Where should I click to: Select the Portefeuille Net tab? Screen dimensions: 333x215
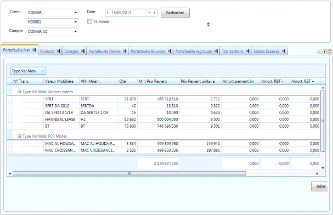point(16,50)
